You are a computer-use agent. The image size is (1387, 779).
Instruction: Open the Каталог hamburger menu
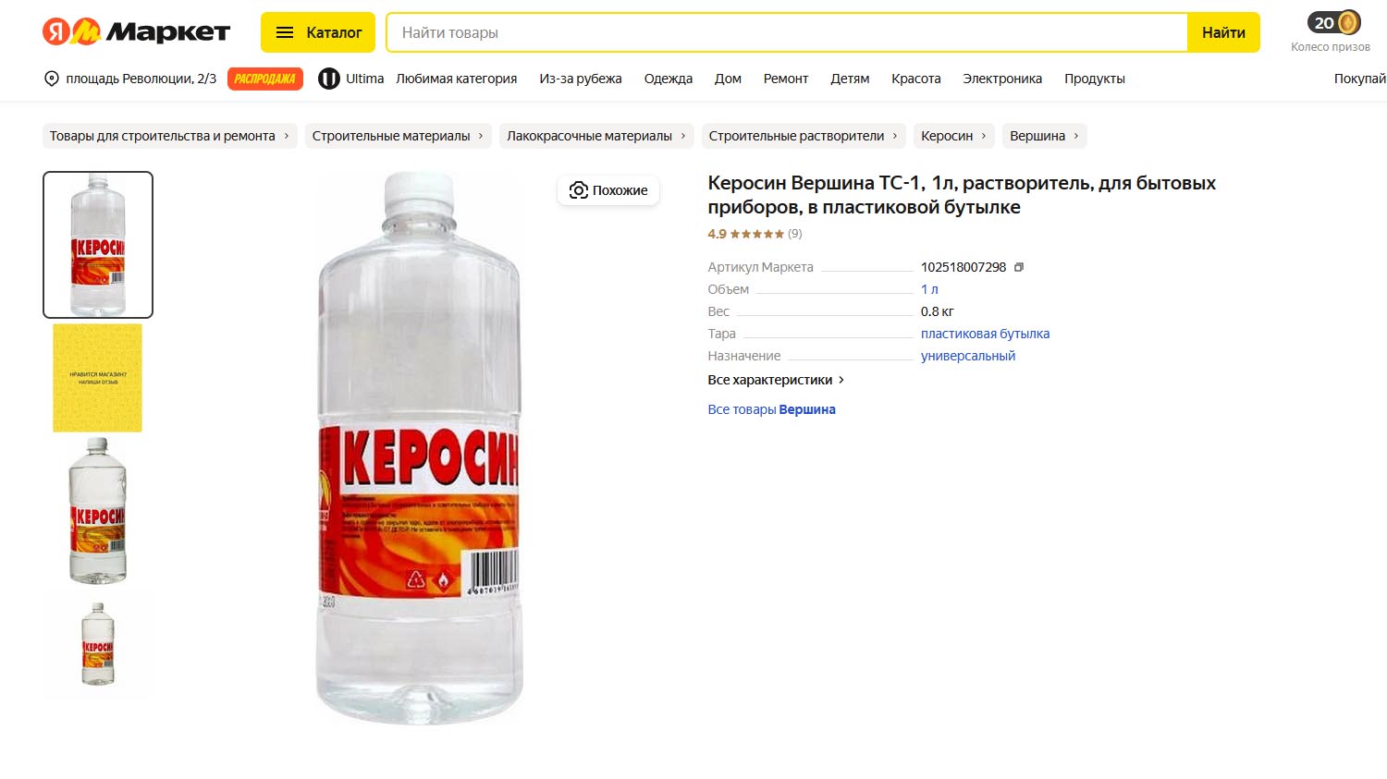(x=318, y=32)
